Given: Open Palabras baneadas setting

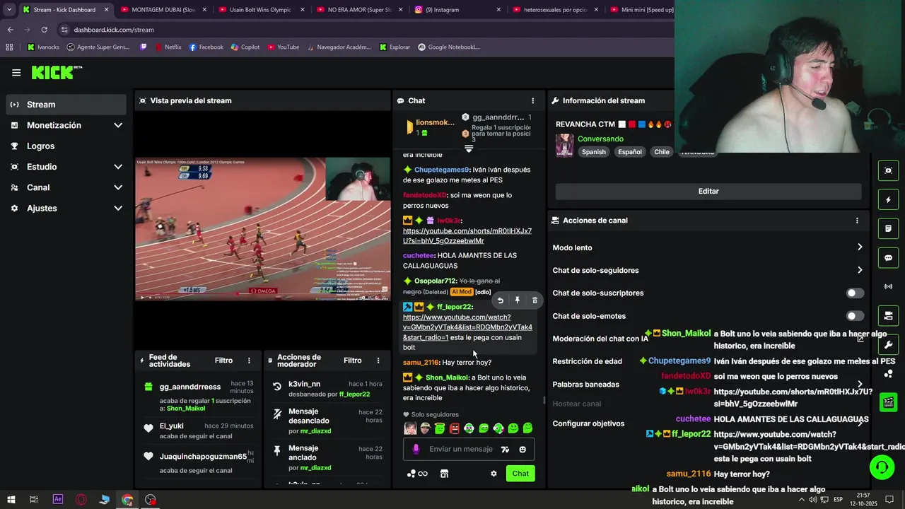Looking at the screenshot, I should click(707, 385).
